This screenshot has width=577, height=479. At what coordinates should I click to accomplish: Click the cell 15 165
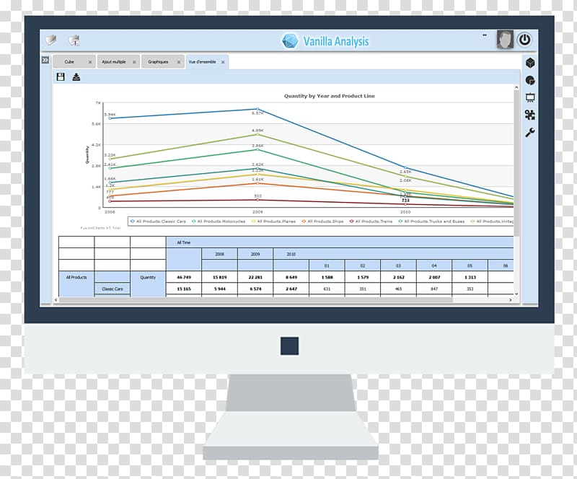pyautogui.click(x=184, y=289)
